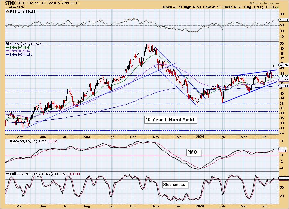Click 'Aug' on the bottom date axis below Stochastics
Image resolution: width=289 pixels, height=209 pixels.
[87, 206]
